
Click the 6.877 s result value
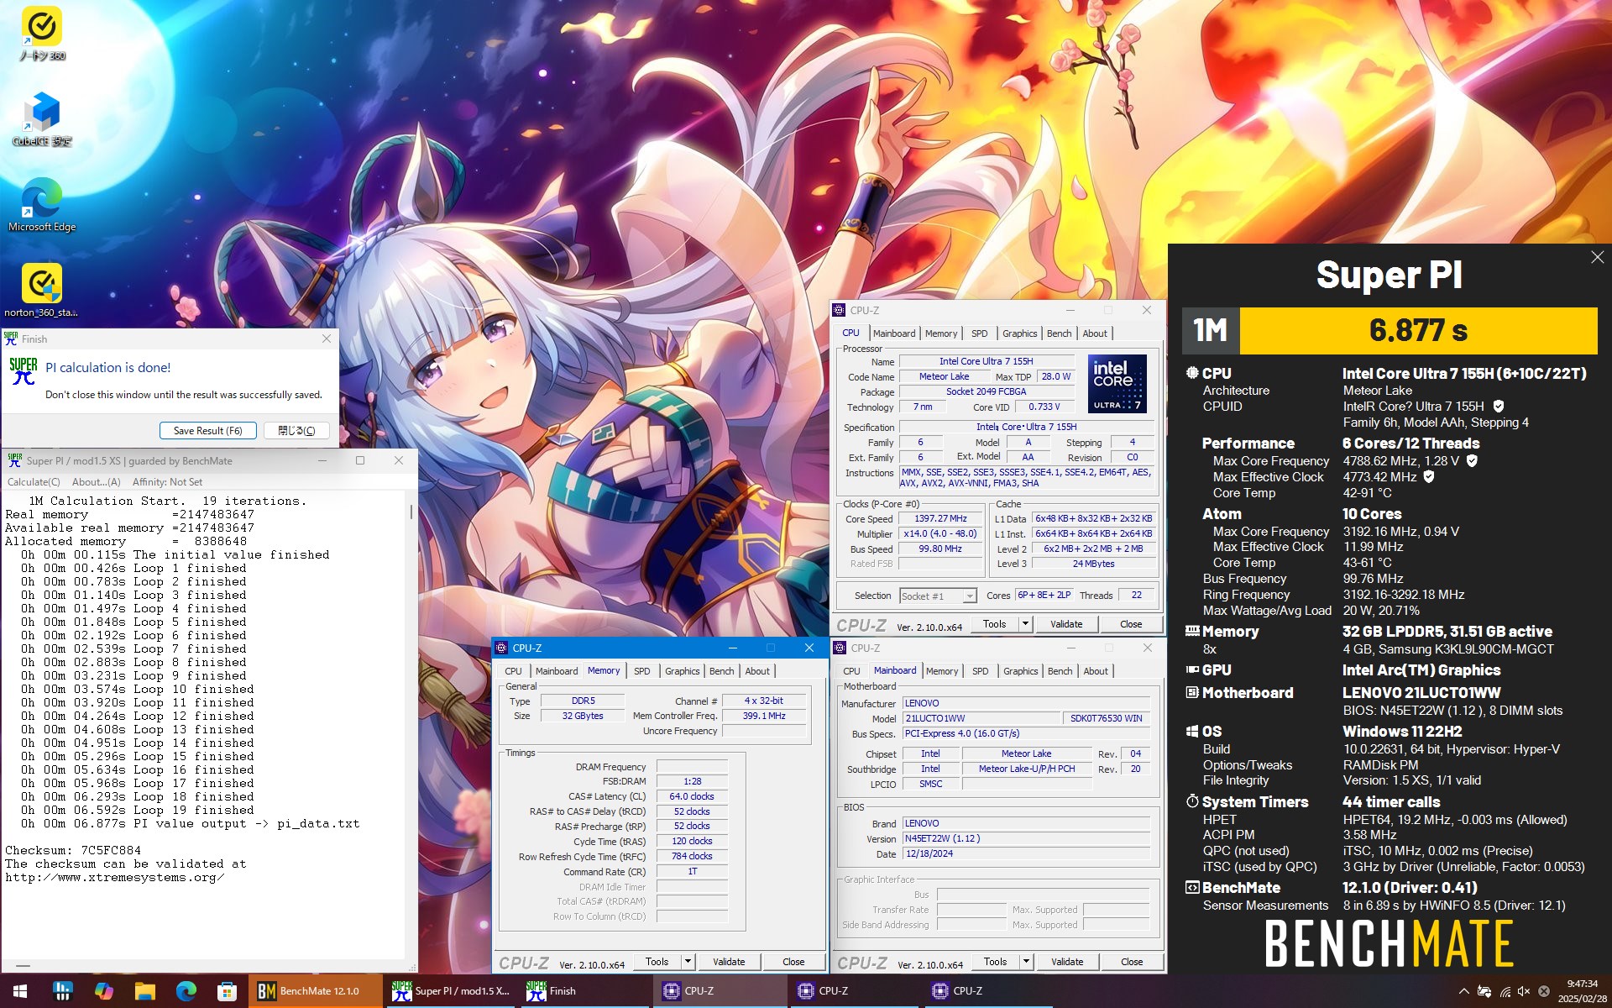click(x=1418, y=331)
